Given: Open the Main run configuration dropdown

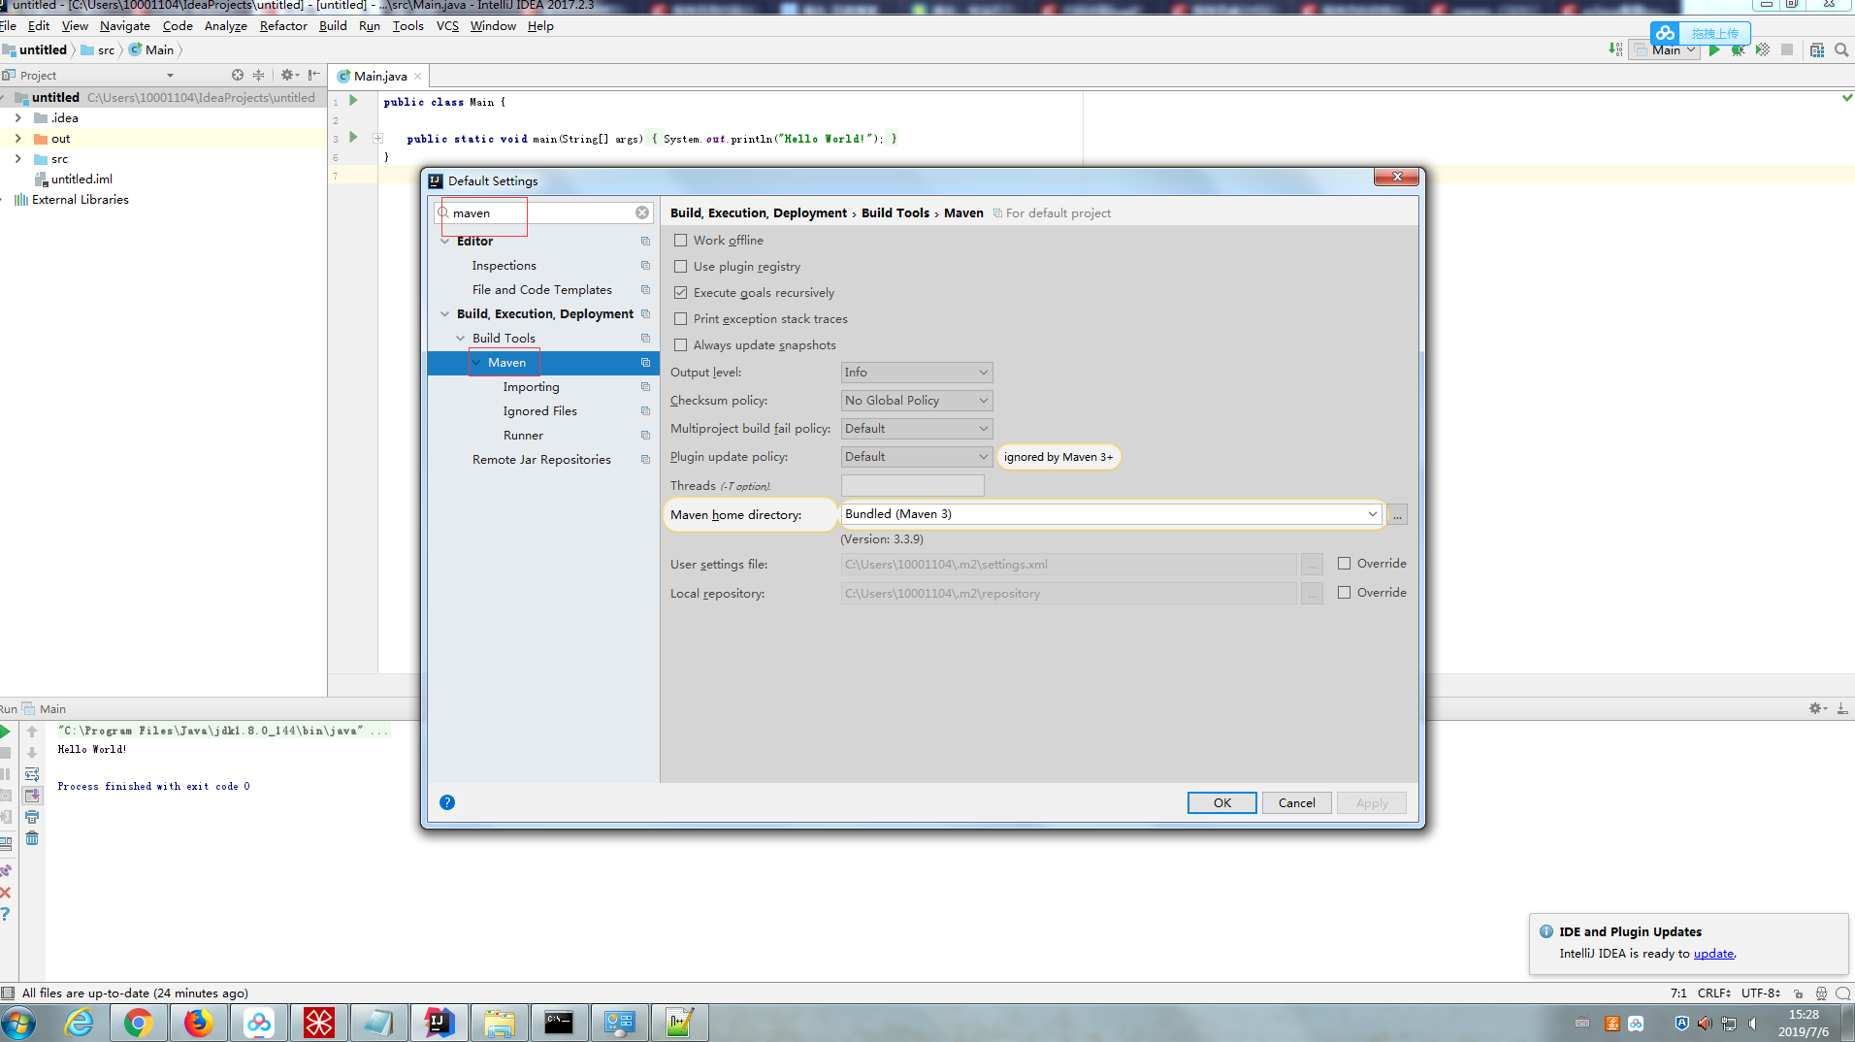Looking at the screenshot, I should [1667, 49].
